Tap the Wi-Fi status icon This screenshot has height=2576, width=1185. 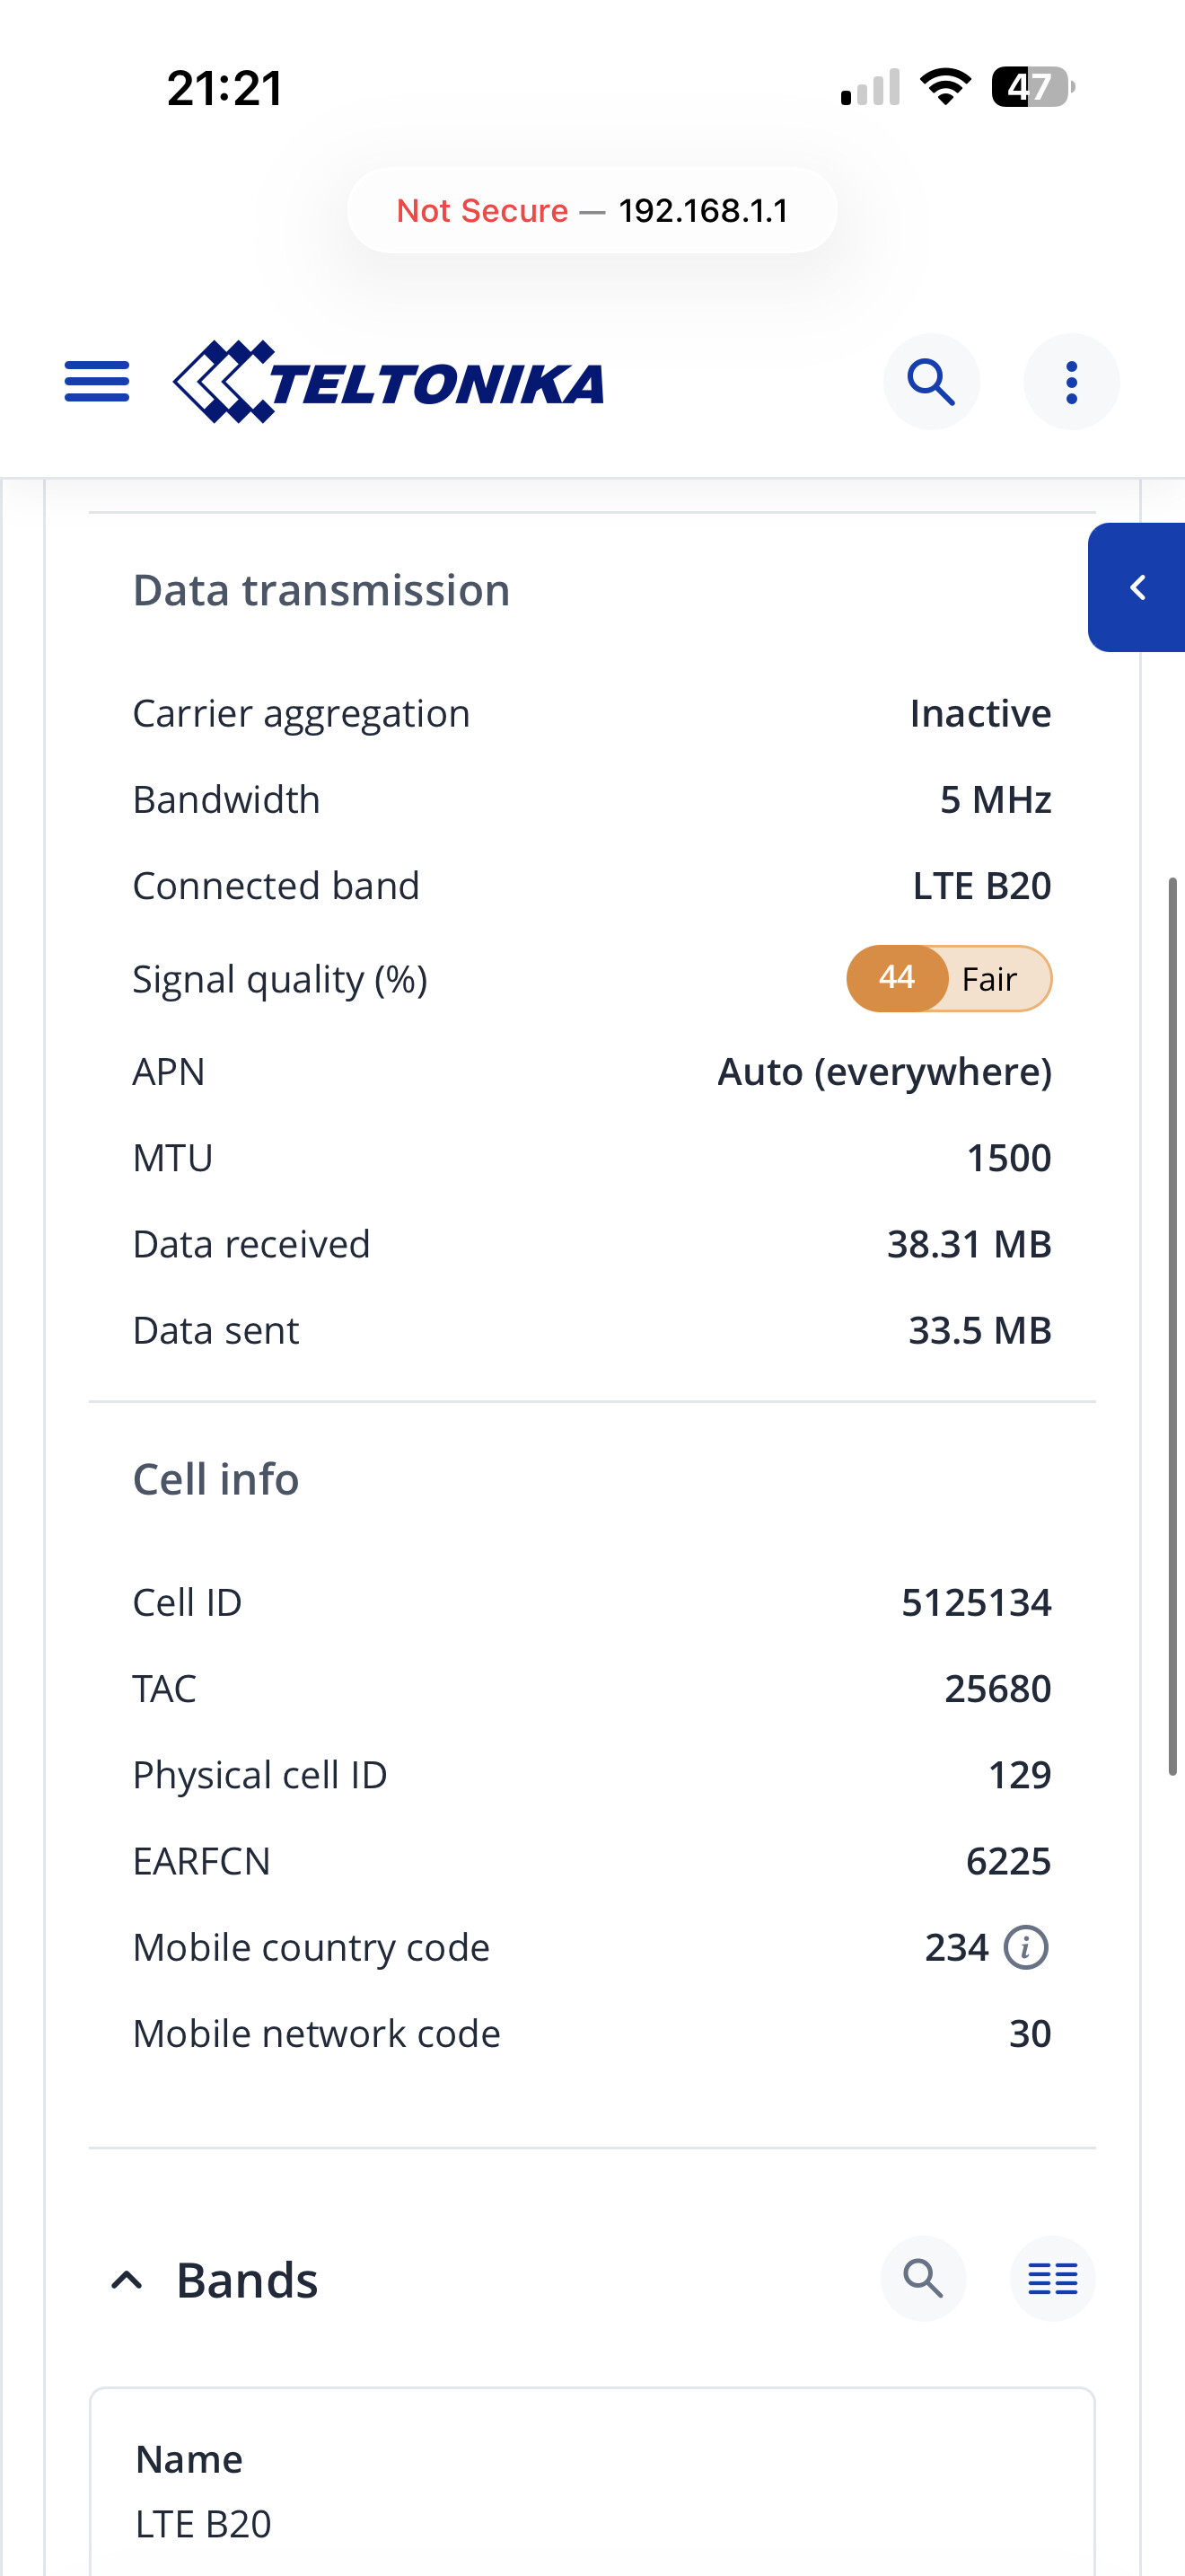click(945, 87)
